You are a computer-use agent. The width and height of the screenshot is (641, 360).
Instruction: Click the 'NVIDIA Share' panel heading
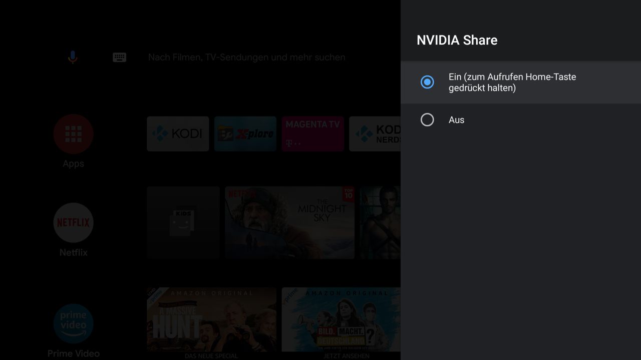[457, 40]
